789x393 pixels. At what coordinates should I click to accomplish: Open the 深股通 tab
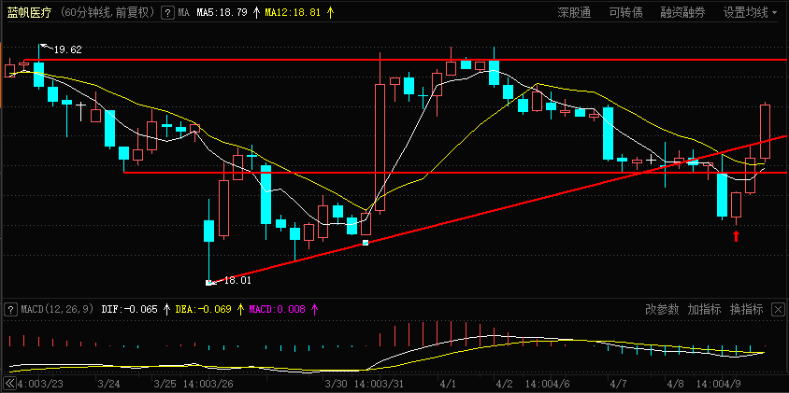pos(574,13)
